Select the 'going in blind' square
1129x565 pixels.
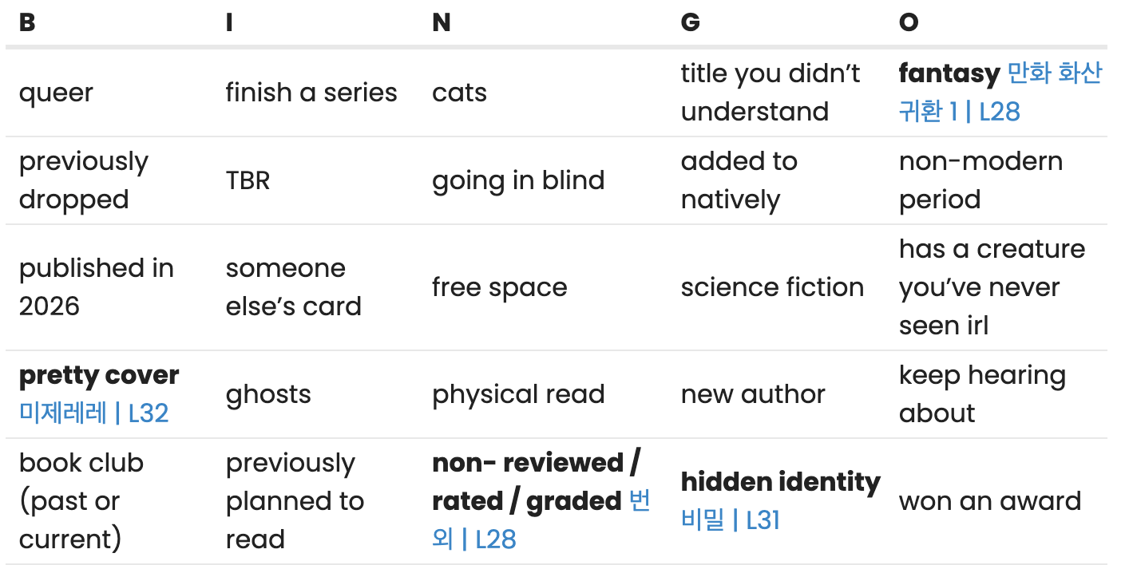coord(517,180)
